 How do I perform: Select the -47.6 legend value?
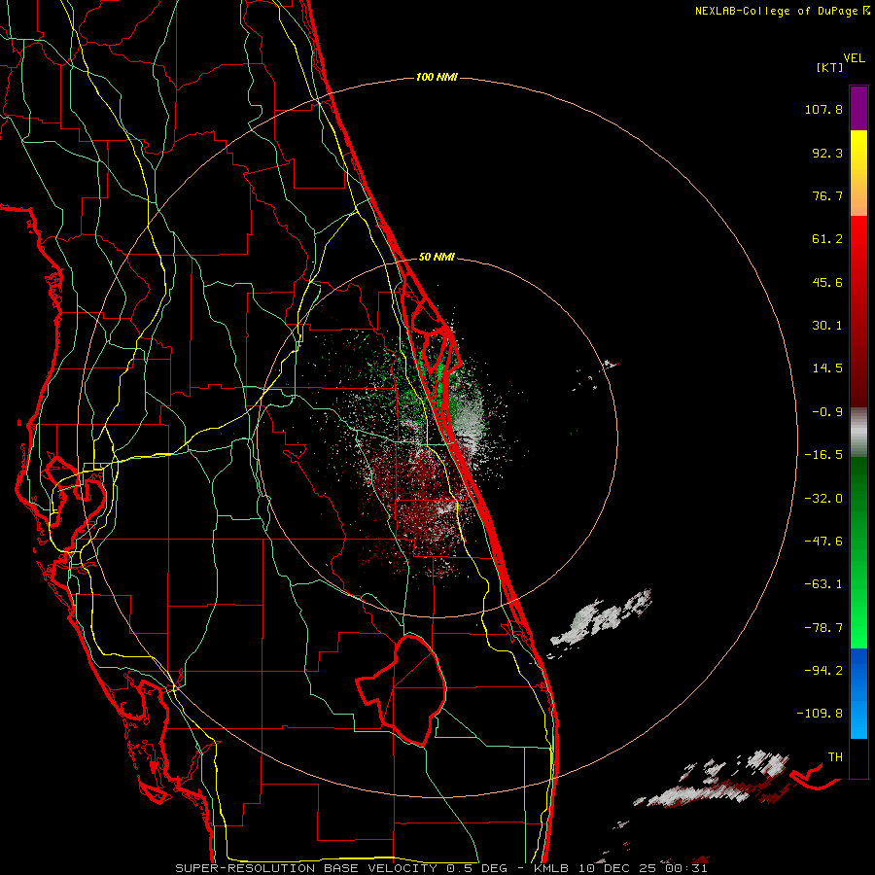pos(823,542)
